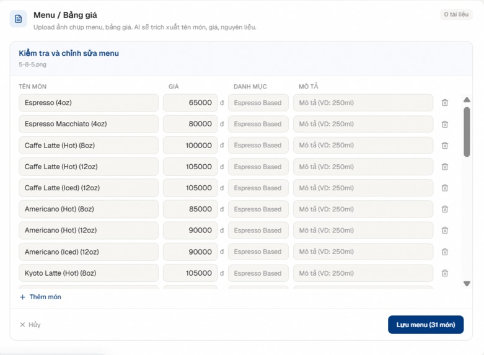Image resolution: width=484 pixels, height=355 pixels.
Task: Click the 65000 price field for Espresso
Action: pyautogui.click(x=190, y=102)
